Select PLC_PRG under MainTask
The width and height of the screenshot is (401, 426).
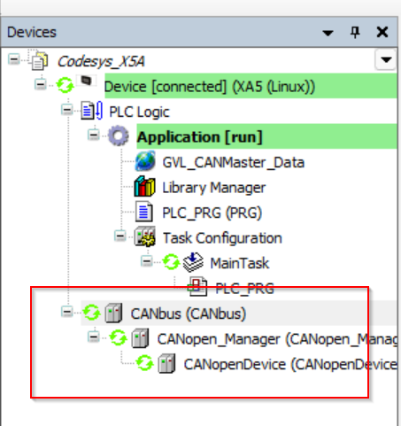245,288
